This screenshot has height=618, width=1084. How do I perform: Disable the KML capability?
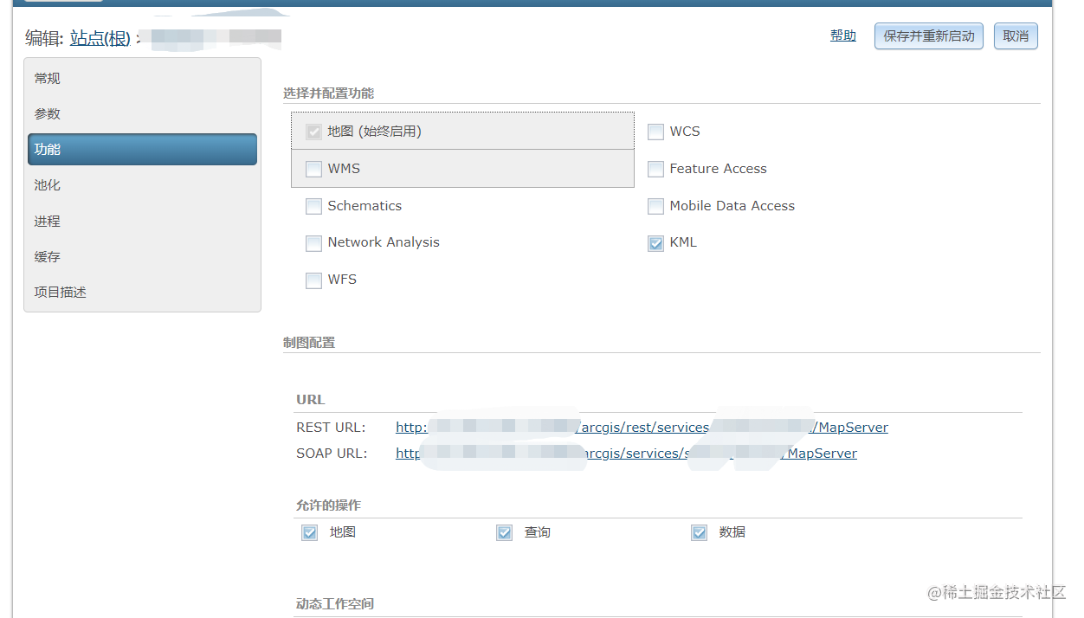pos(655,243)
